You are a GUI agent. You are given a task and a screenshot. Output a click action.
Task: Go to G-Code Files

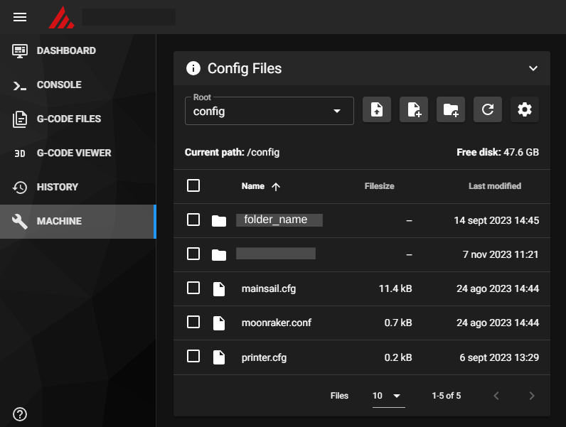(78, 119)
